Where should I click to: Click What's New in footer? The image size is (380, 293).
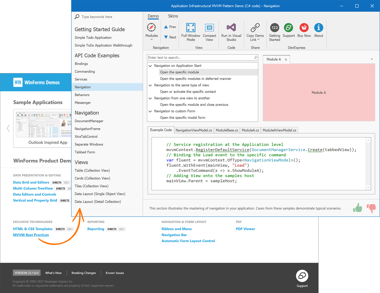click(x=53, y=273)
